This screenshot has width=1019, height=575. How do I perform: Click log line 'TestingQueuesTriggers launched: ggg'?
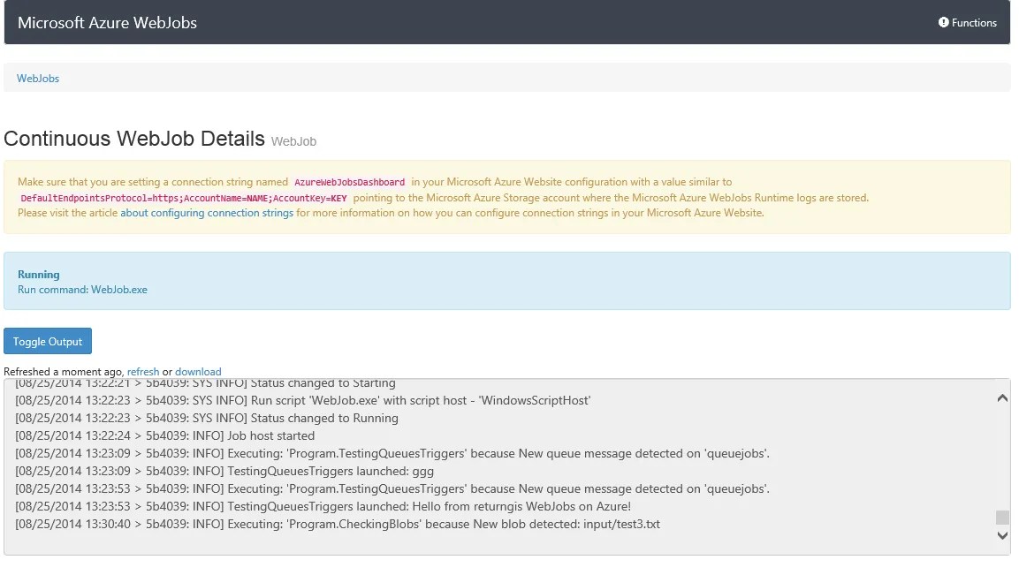point(224,471)
